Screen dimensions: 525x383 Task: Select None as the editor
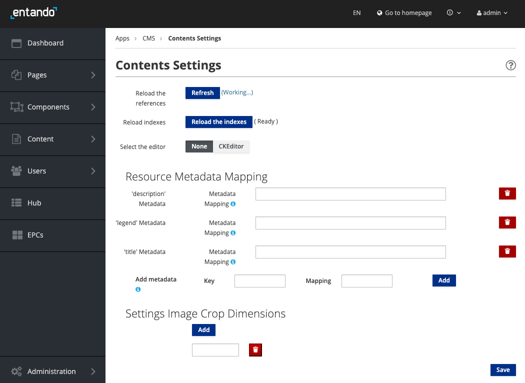pyautogui.click(x=199, y=146)
